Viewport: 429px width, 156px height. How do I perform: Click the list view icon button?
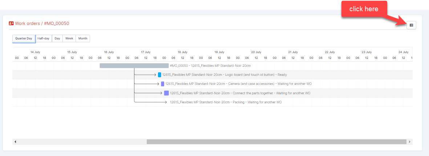411,25
